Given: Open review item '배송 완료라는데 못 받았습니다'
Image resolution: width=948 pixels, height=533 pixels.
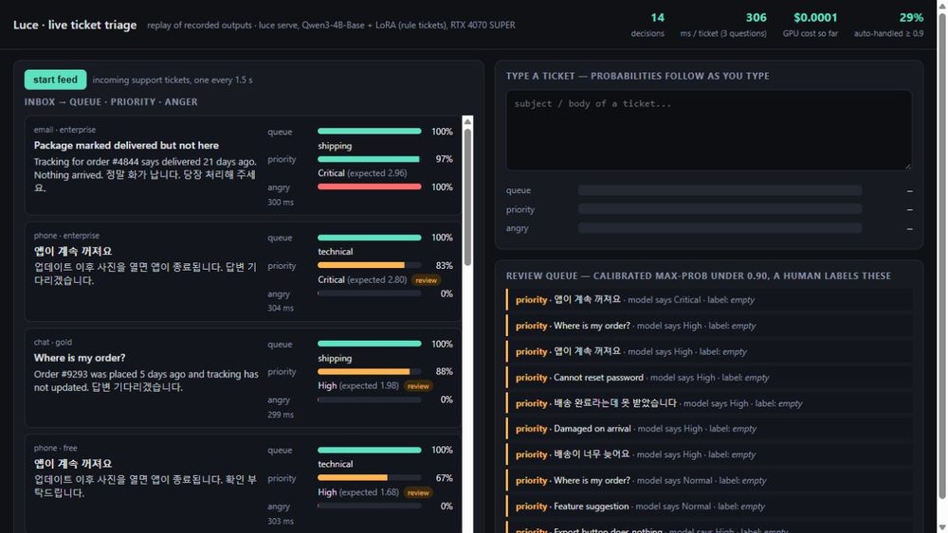Looking at the screenshot, I should pos(709,404).
